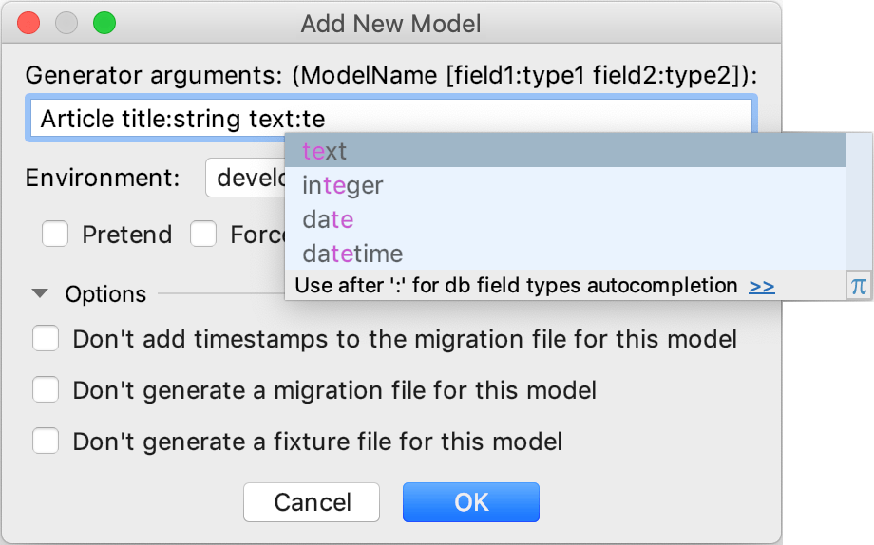Enable the Pretend checkbox

pos(55,235)
